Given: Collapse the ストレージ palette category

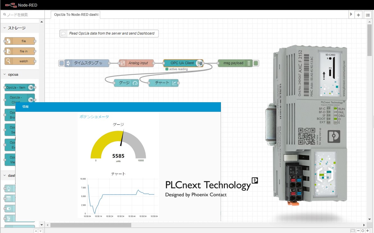Looking at the screenshot, I should pos(5,28).
